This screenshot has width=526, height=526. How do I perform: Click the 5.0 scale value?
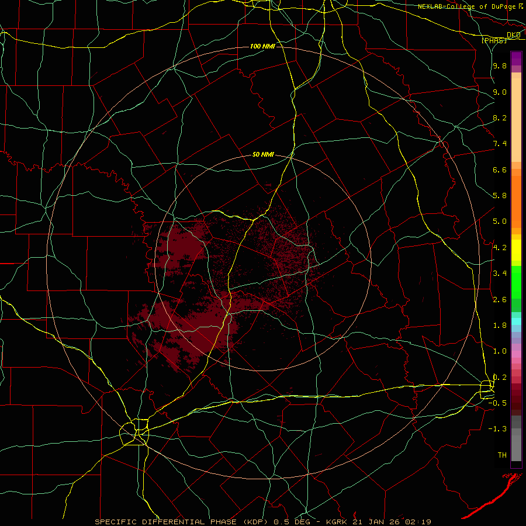(500, 222)
